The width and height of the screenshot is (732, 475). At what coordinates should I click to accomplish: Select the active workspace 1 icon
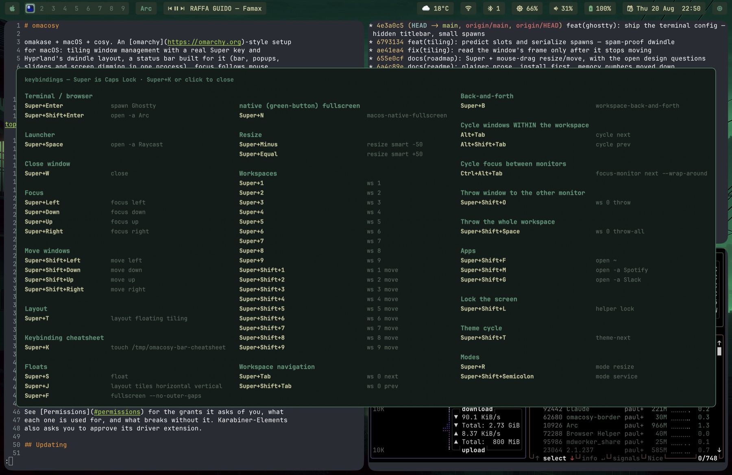tap(30, 8)
